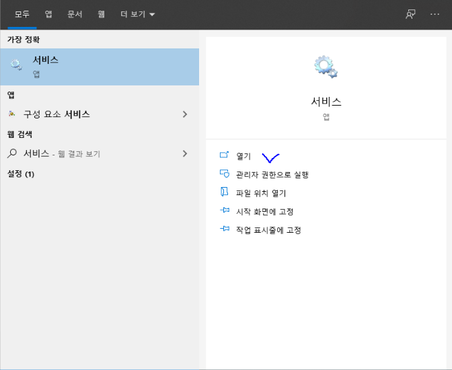Click the file location page icon

(x=224, y=192)
